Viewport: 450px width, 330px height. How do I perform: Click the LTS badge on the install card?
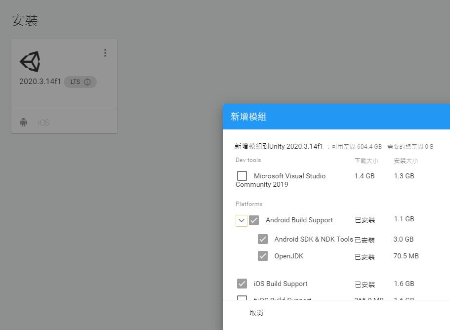click(80, 82)
